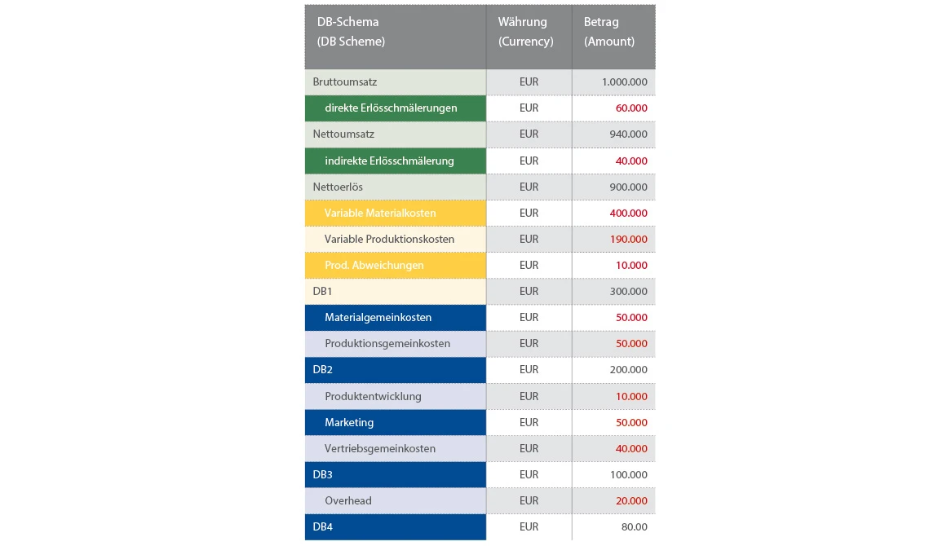
Task: Click the DB-Schema column header
Action: (396, 37)
